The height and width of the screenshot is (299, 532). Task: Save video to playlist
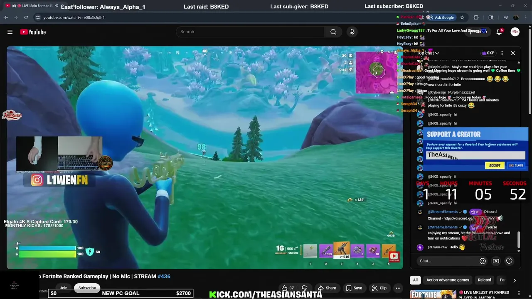coord(354,288)
